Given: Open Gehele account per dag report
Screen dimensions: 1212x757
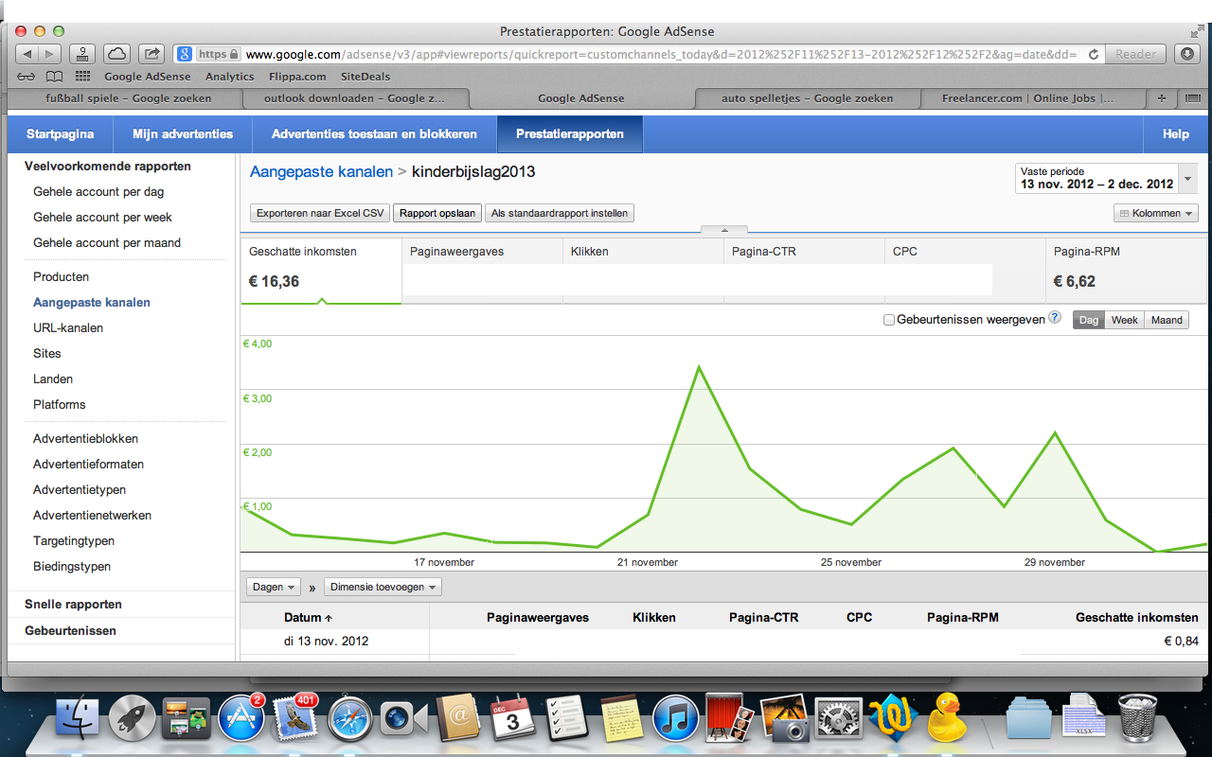Looking at the screenshot, I should point(98,192).
